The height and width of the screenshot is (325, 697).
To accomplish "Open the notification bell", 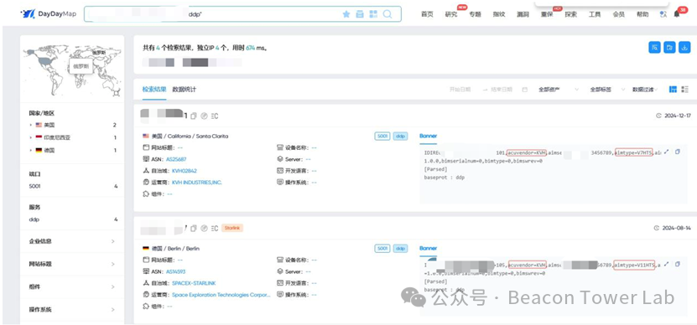I will (677, 14).
